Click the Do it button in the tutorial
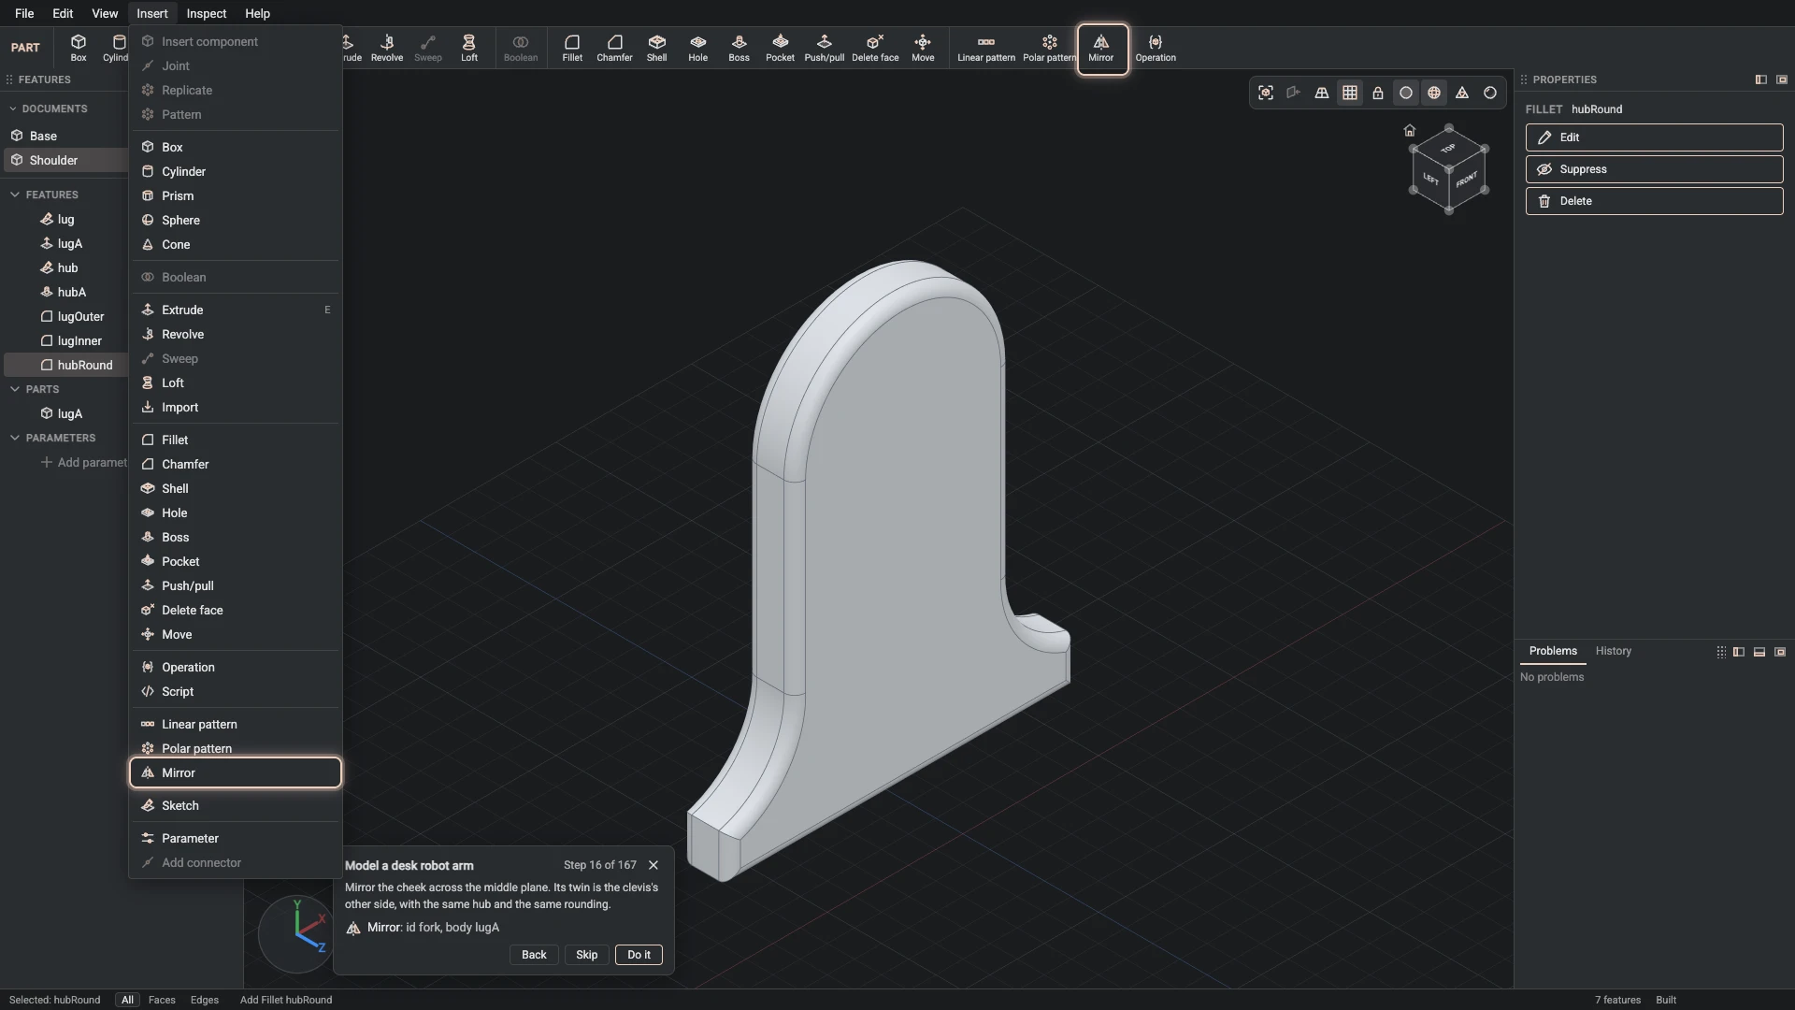 (639, 955)
